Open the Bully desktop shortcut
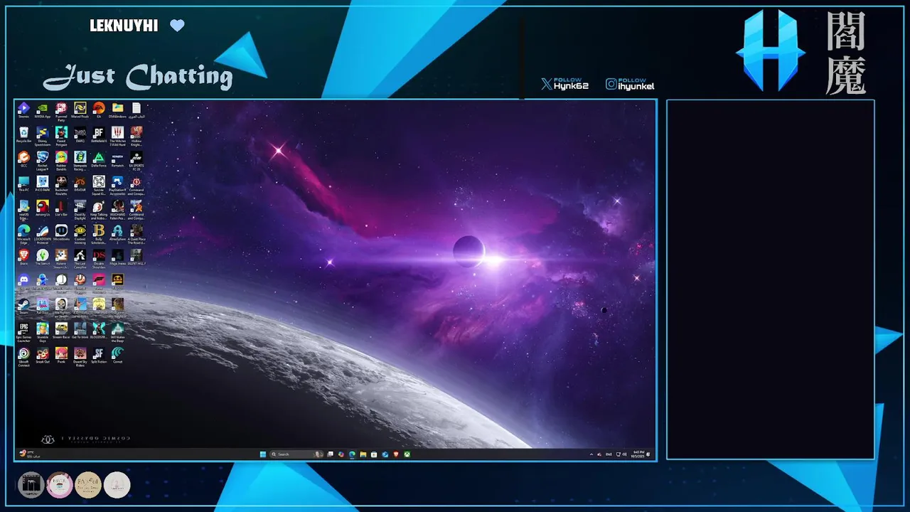 pyautogui.click(x=99, y=234)
